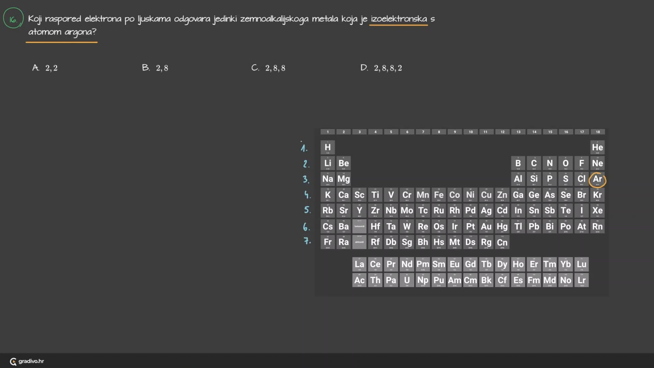The height and width of the screenshot is (368, 654).
Task: Select the Ca element in periodic table
Action: pos(343,195)
